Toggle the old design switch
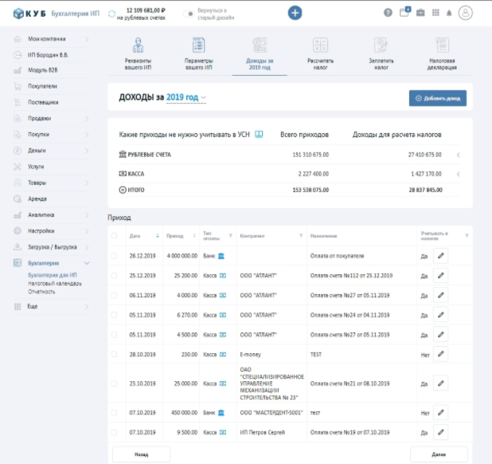 (x=189, y=14)
